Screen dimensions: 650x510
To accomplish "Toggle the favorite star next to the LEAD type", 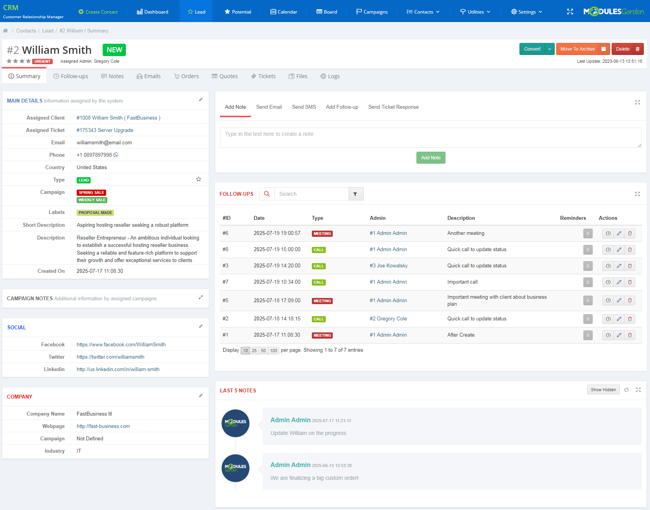I will 198,179.
